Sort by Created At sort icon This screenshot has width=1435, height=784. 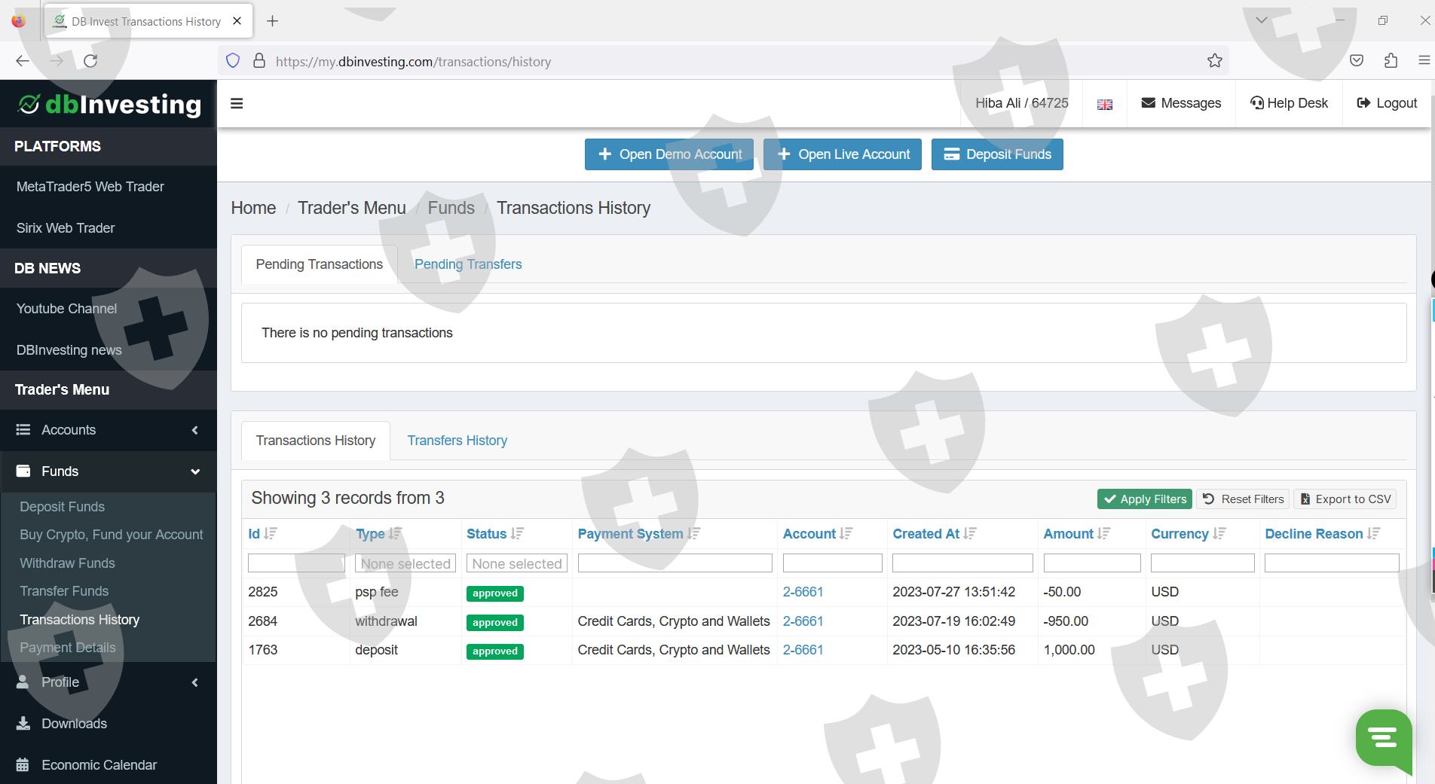[970, 534]
